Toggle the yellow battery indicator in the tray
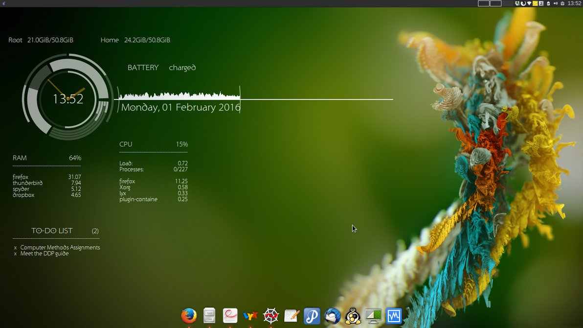Screen dimensions: 583x328 coord(535,3)
